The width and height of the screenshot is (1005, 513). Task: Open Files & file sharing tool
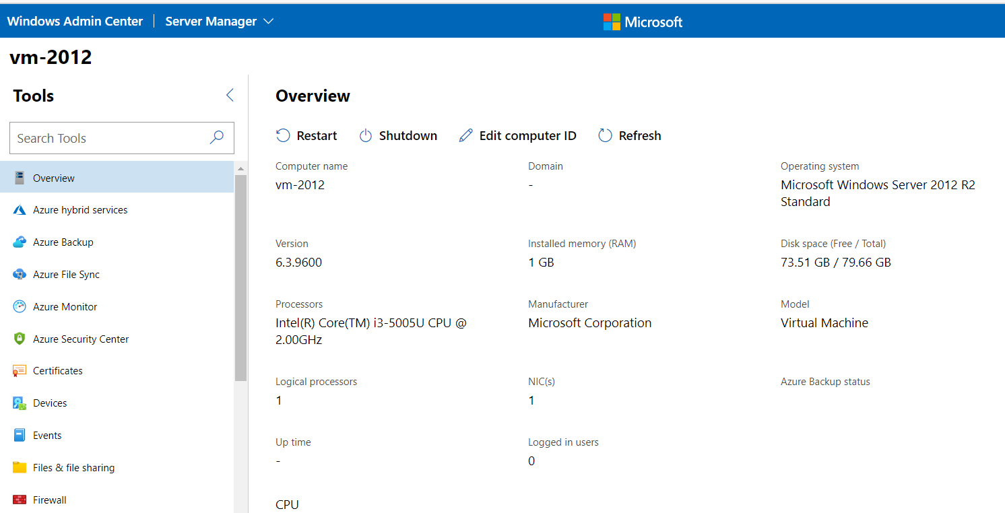coord(117,467)
